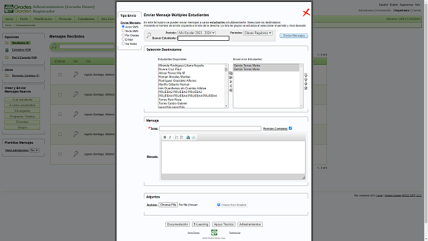
Task: Click the remove-all double left arrow
Action: coord(231,90)
